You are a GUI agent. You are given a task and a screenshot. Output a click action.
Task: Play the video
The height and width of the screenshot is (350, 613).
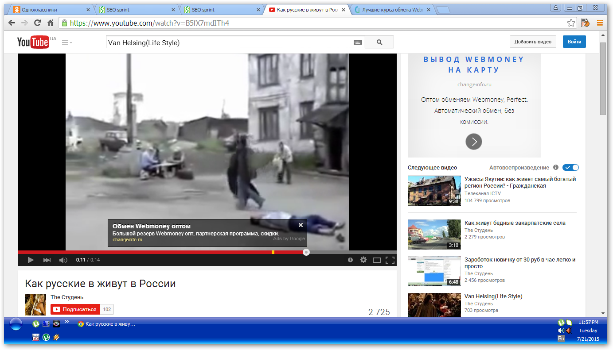pyautogui.click(x=31, y=260)
